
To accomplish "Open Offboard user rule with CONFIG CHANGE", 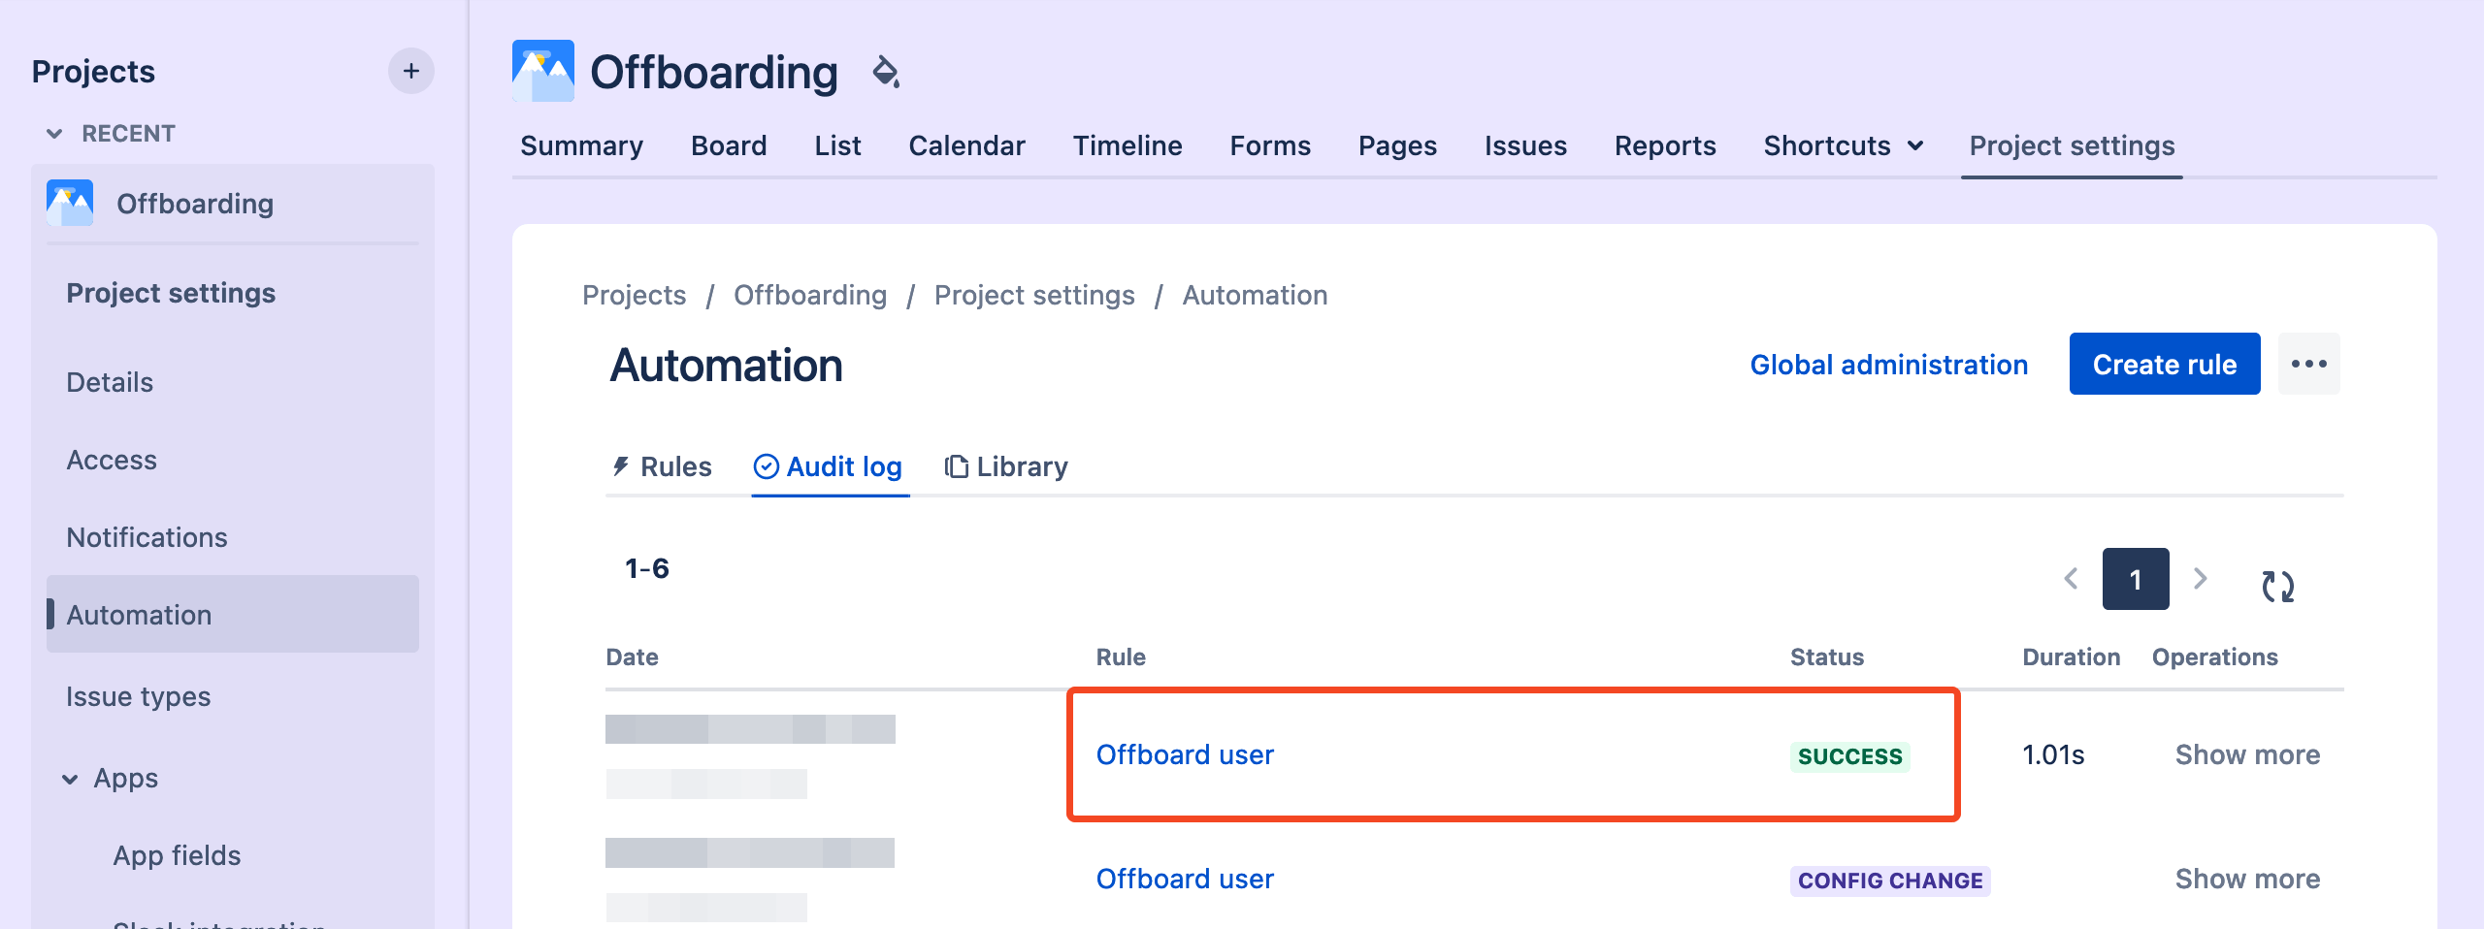I will pos(1185,879).
